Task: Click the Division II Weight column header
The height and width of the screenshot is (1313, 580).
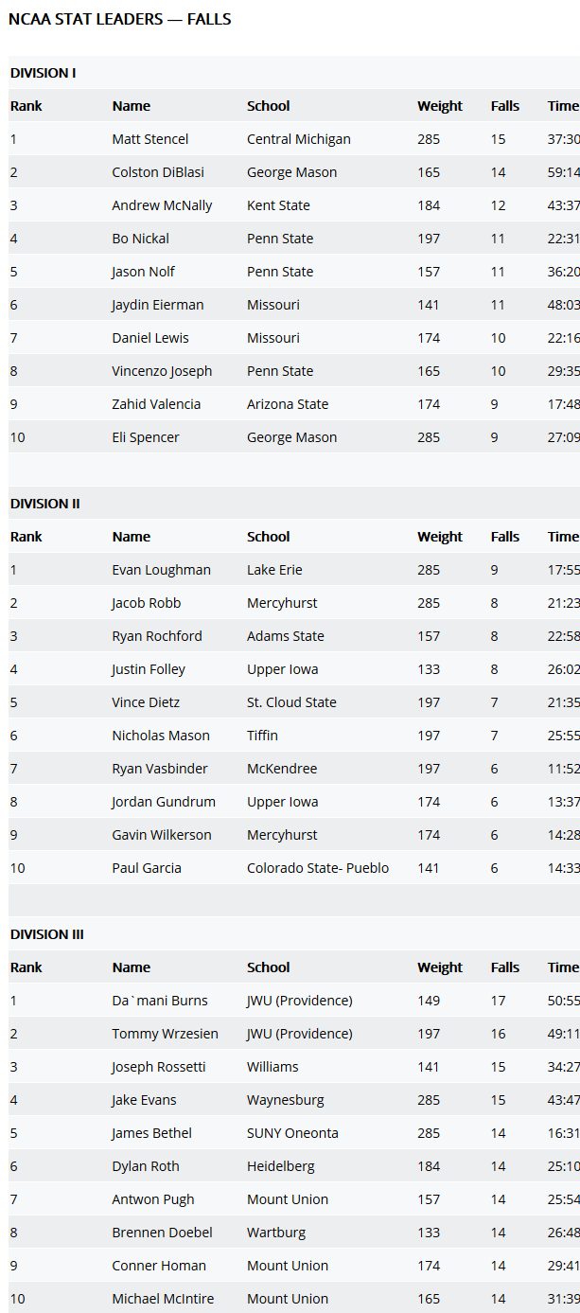Action: pyautogui.click(x=440, y=537)
